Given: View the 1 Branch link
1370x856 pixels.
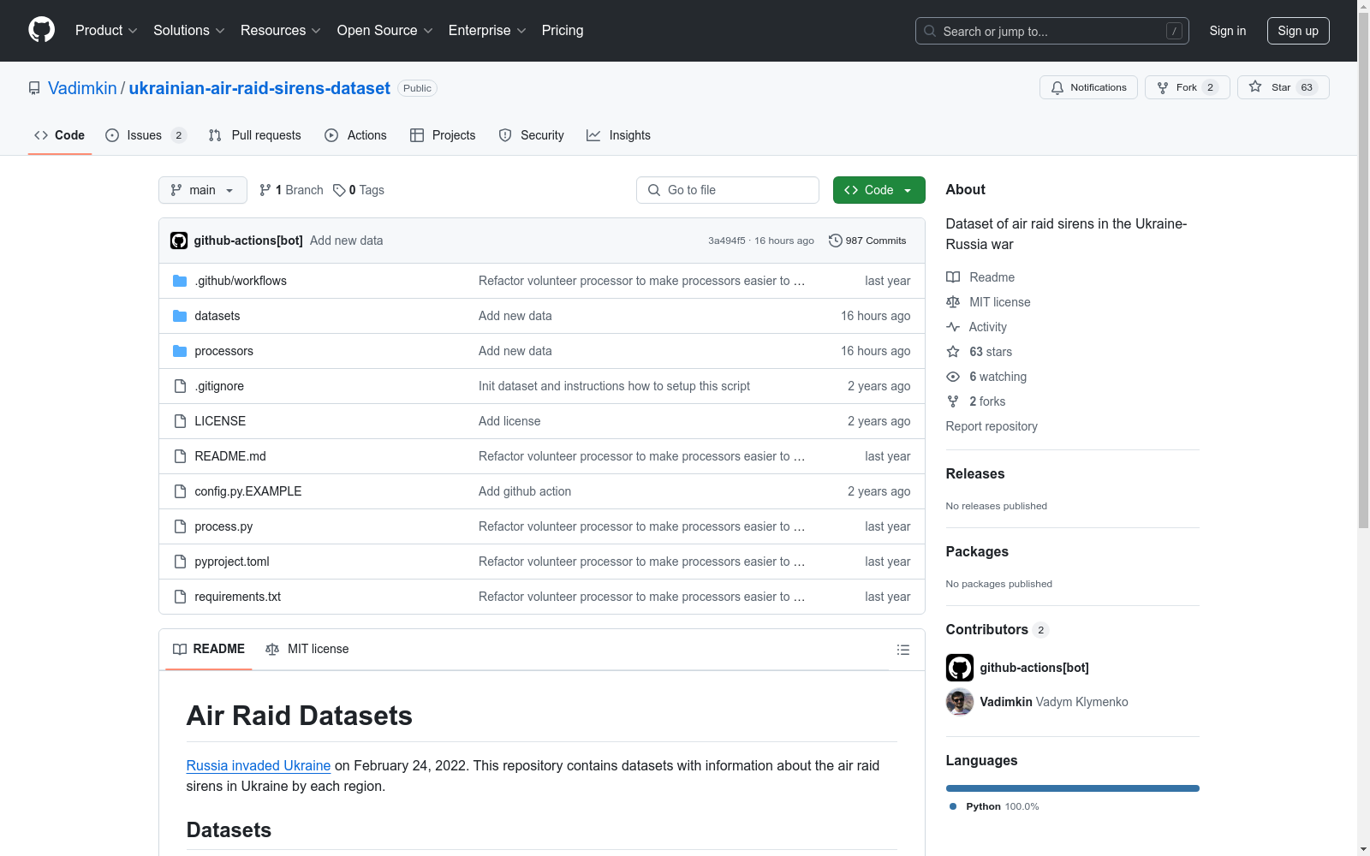Looking at the screenshot, I should pos(291,190).
